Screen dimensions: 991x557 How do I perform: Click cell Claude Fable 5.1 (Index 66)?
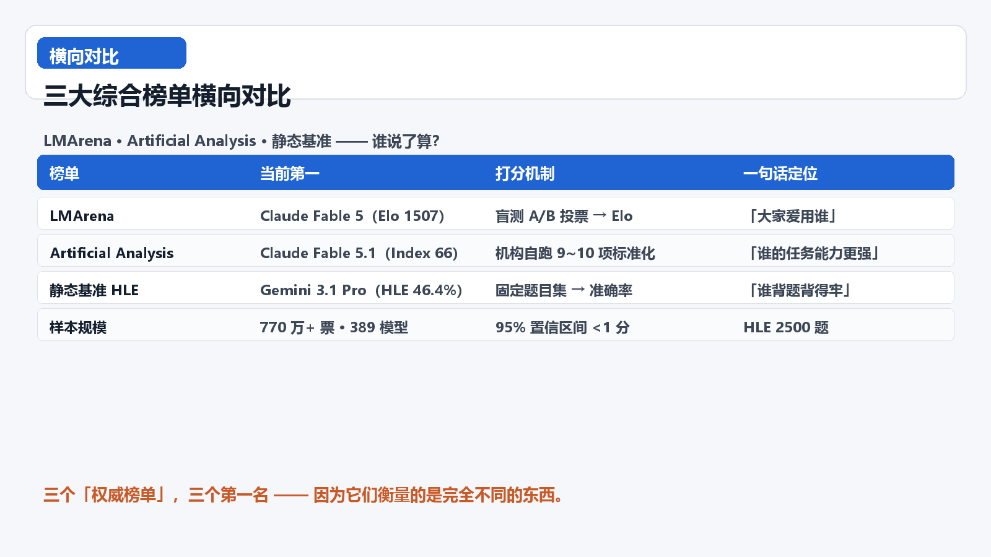pos(359,253)
